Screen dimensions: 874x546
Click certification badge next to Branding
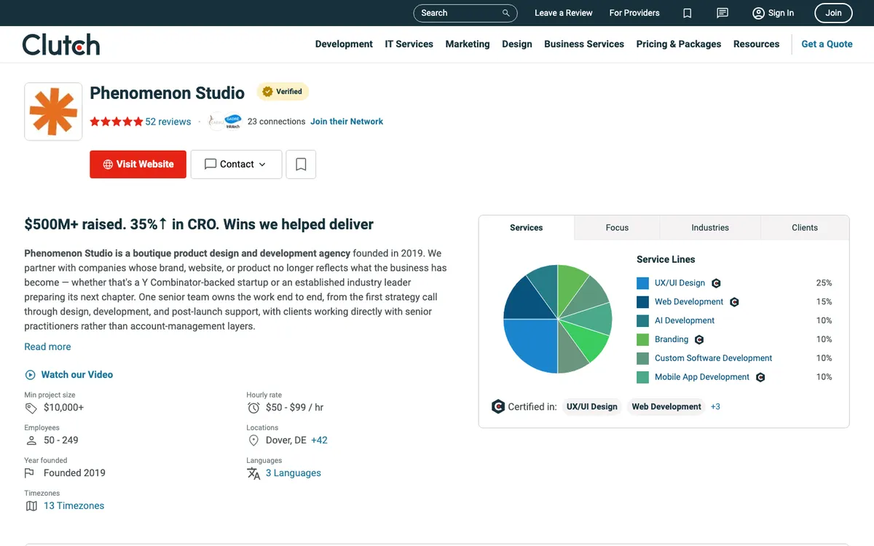pyautogui.click(x=699, y=340)
